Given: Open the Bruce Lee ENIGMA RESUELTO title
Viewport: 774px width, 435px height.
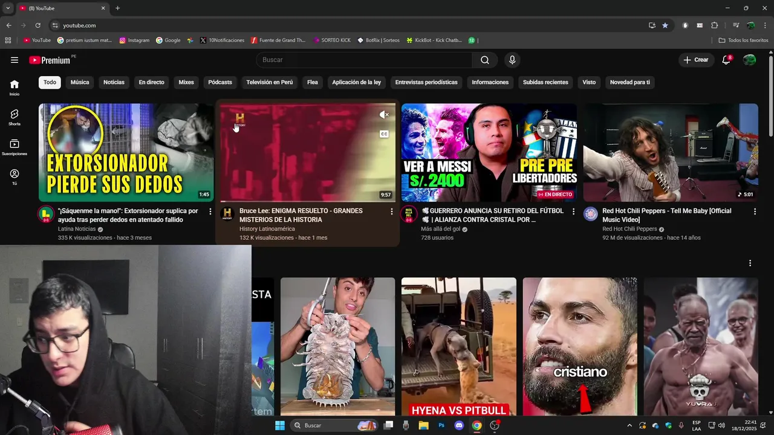Looking at the screenshot, I should (301, 215).
